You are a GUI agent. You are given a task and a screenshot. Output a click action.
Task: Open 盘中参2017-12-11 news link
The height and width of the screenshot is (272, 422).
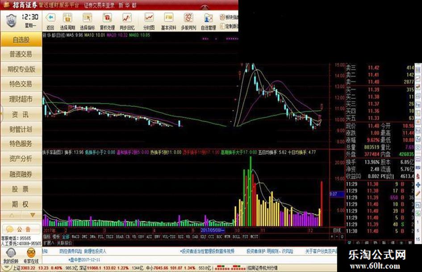coord(85,260)
